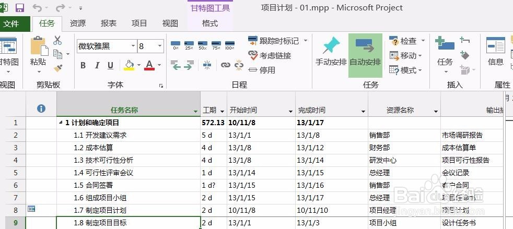Open the 微软雅黑 font name dropdown

click(133, 46)
